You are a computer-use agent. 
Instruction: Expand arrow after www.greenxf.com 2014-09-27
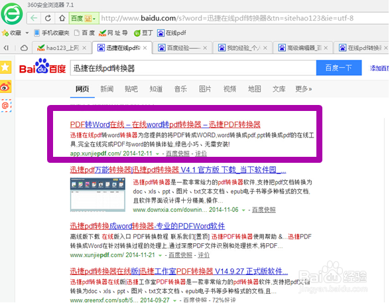[x=174, y=300]
